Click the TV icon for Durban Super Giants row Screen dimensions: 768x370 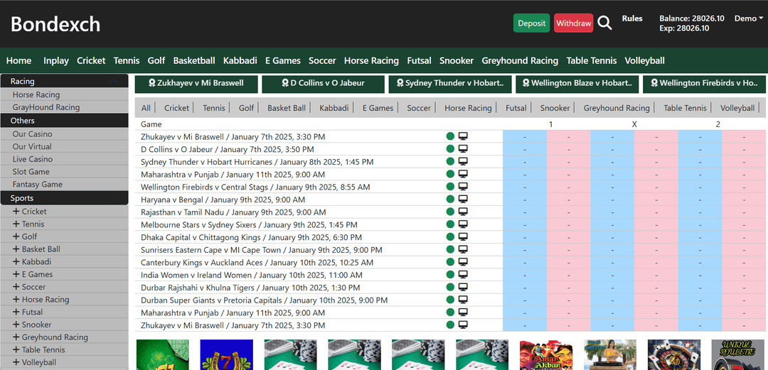click(463, 300)
